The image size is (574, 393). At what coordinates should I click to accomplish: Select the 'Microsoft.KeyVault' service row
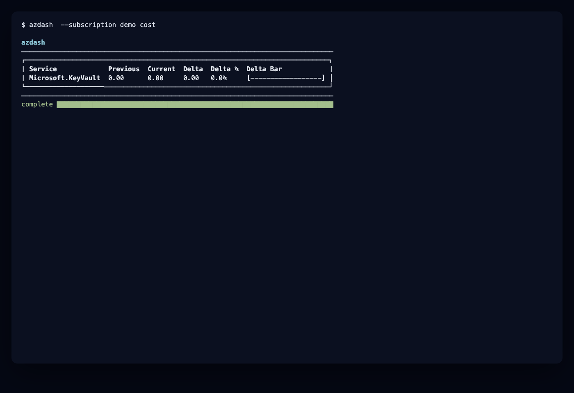coord(177,78)
